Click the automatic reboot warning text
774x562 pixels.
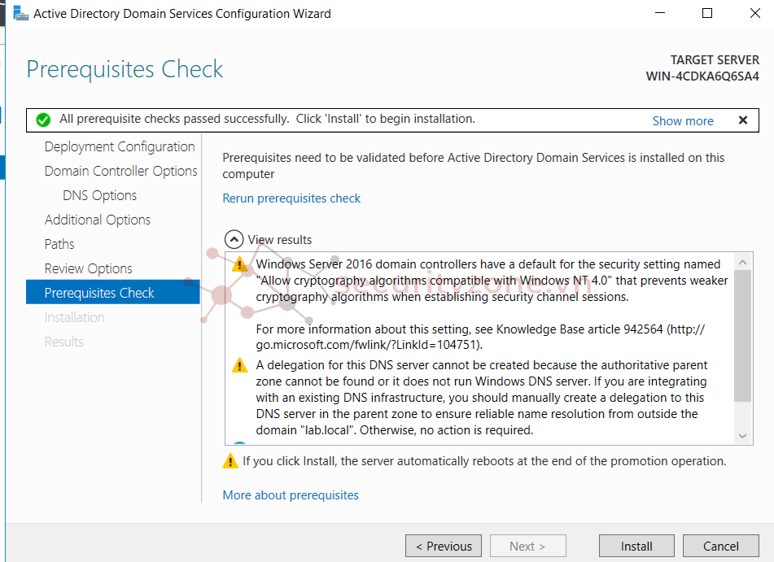coord(484,461)
